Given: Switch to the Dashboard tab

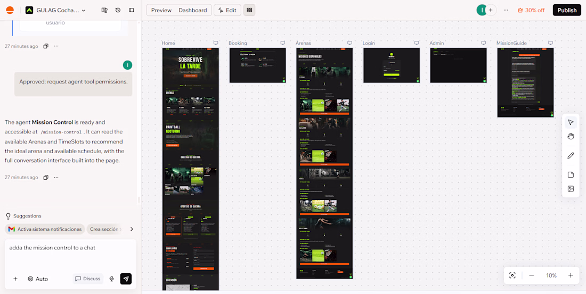Looking at the screenshot, I should (192, 11).
